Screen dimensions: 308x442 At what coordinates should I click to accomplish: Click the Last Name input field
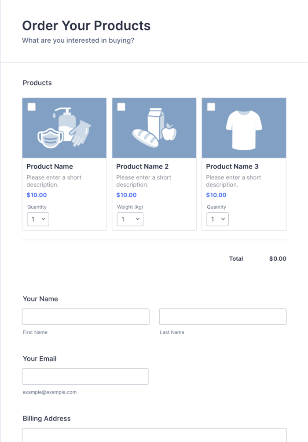pyautogui.click(x=222, y=316)
